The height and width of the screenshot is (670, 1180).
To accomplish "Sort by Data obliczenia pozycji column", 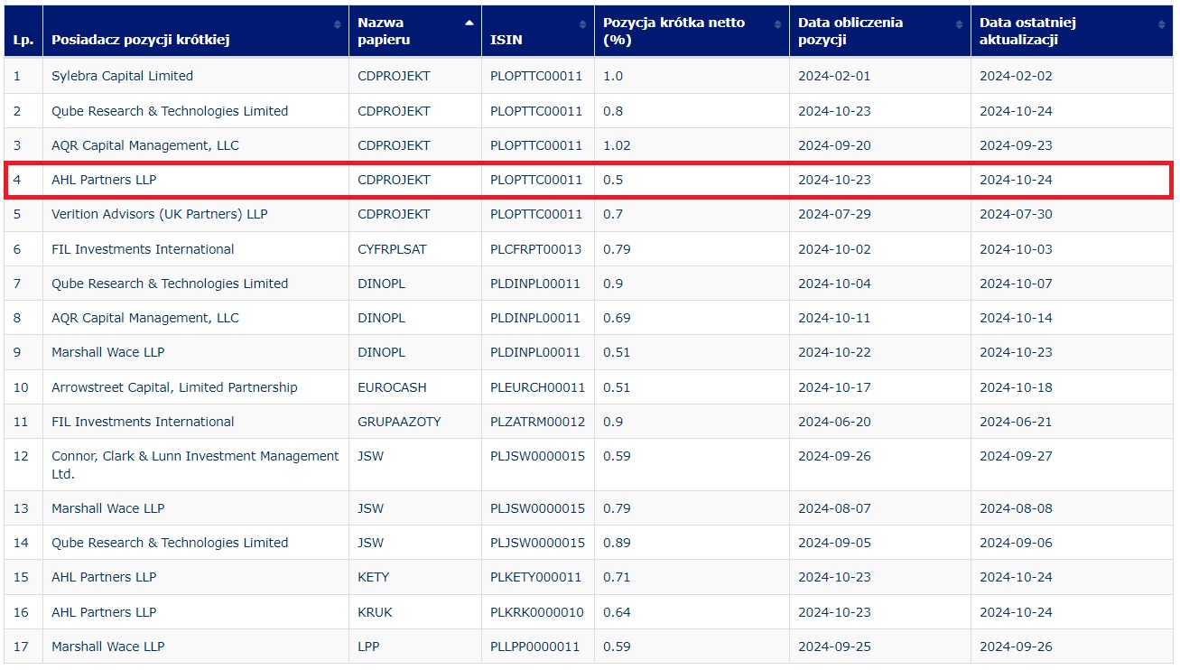I will click(x=880, y=32).
